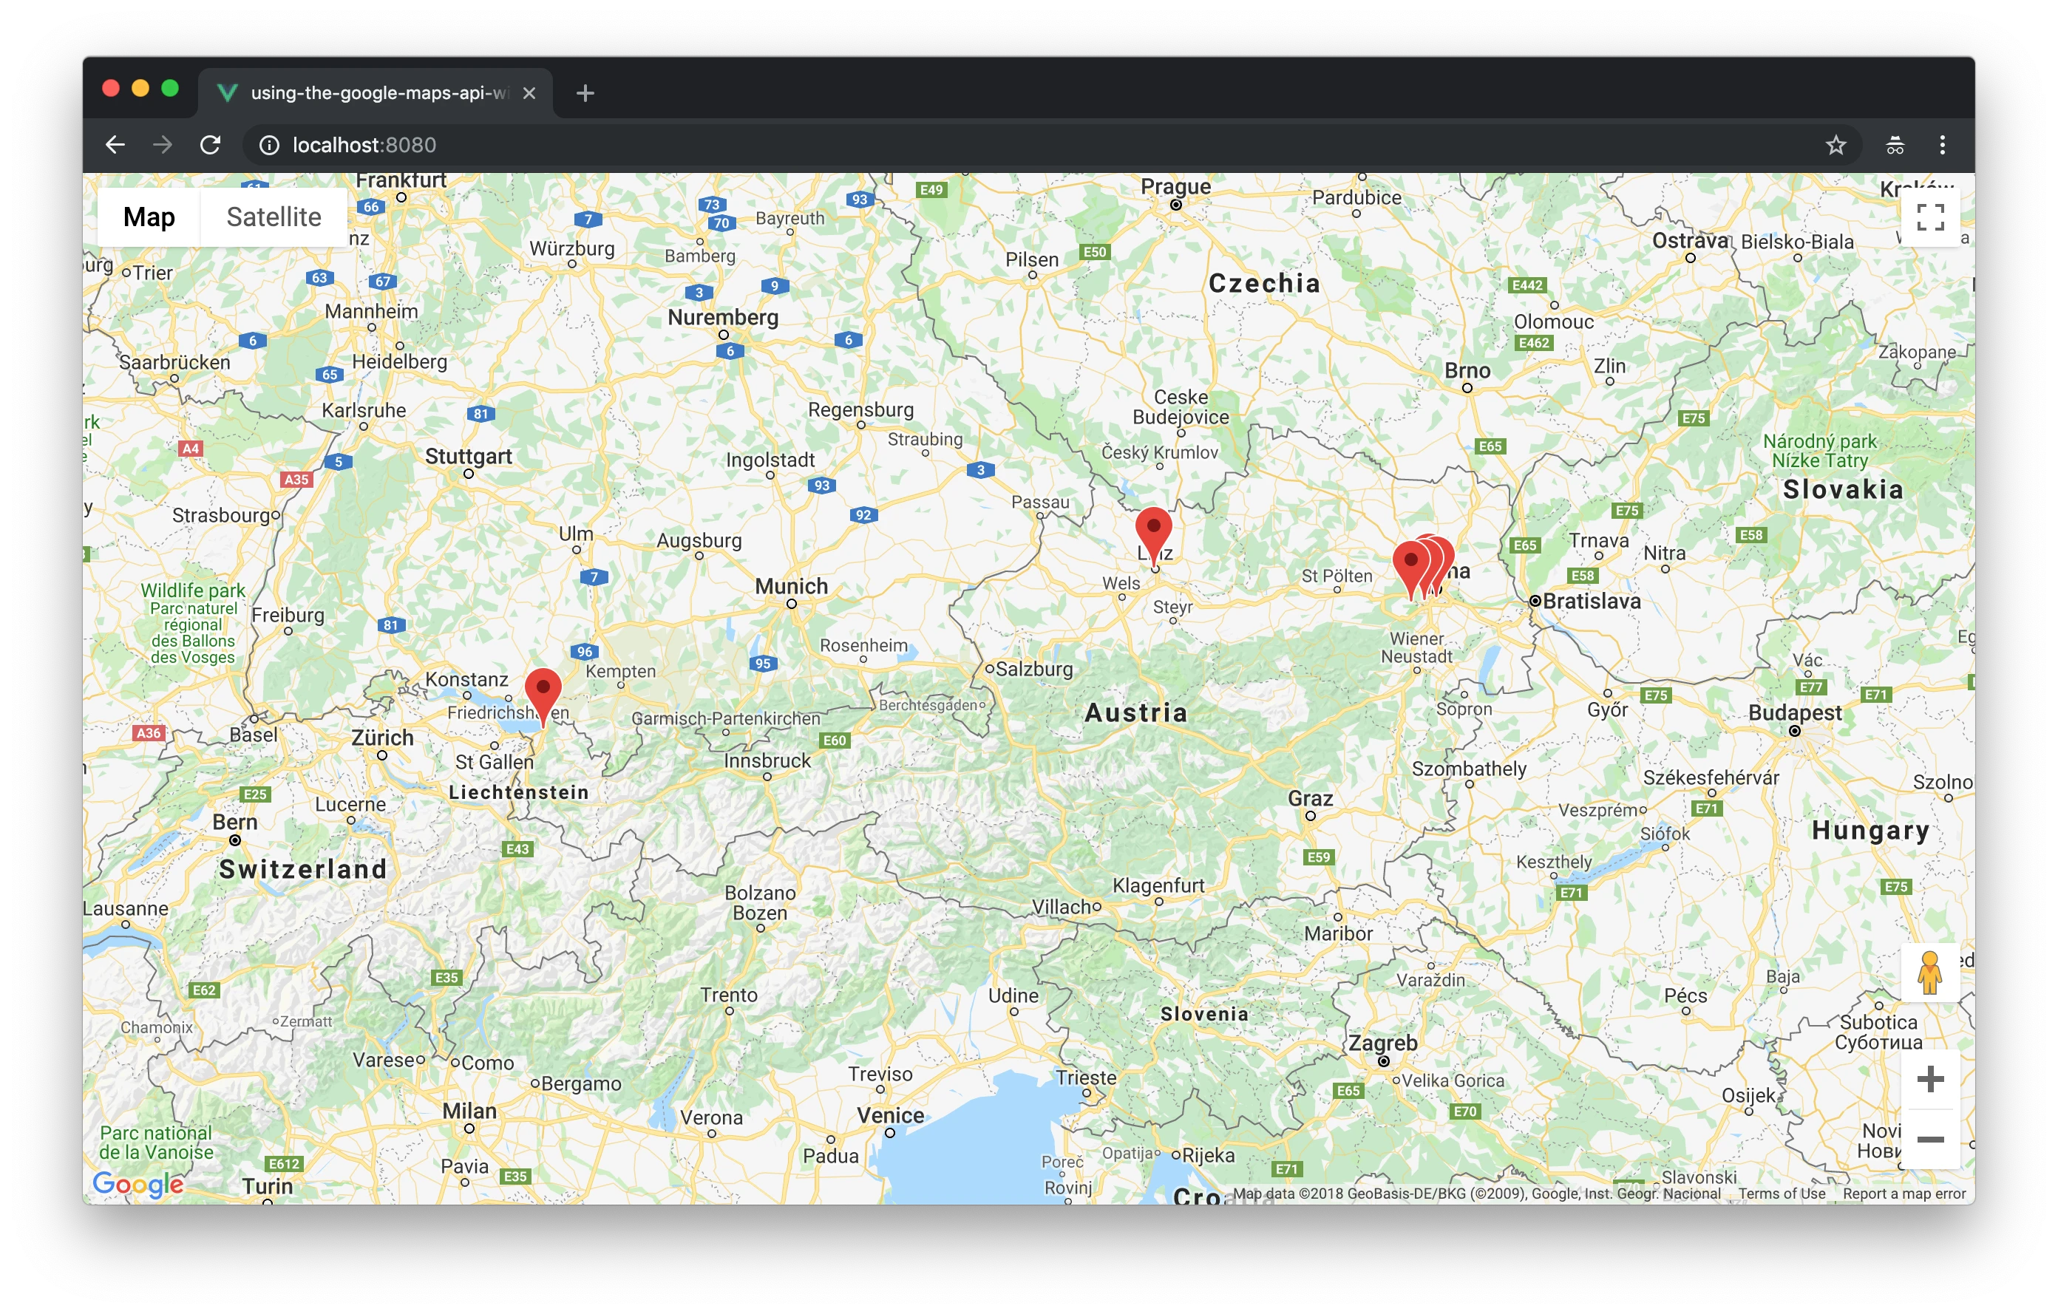
Task: Click the fullscreen map toggle icon
Action: coord(1930,217)
